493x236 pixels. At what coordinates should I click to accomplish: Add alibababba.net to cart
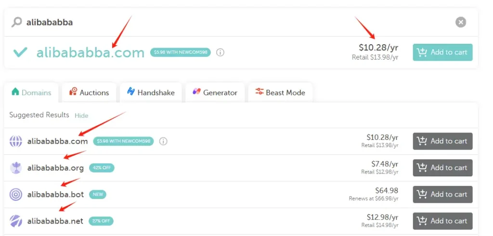tap(442, 221)
